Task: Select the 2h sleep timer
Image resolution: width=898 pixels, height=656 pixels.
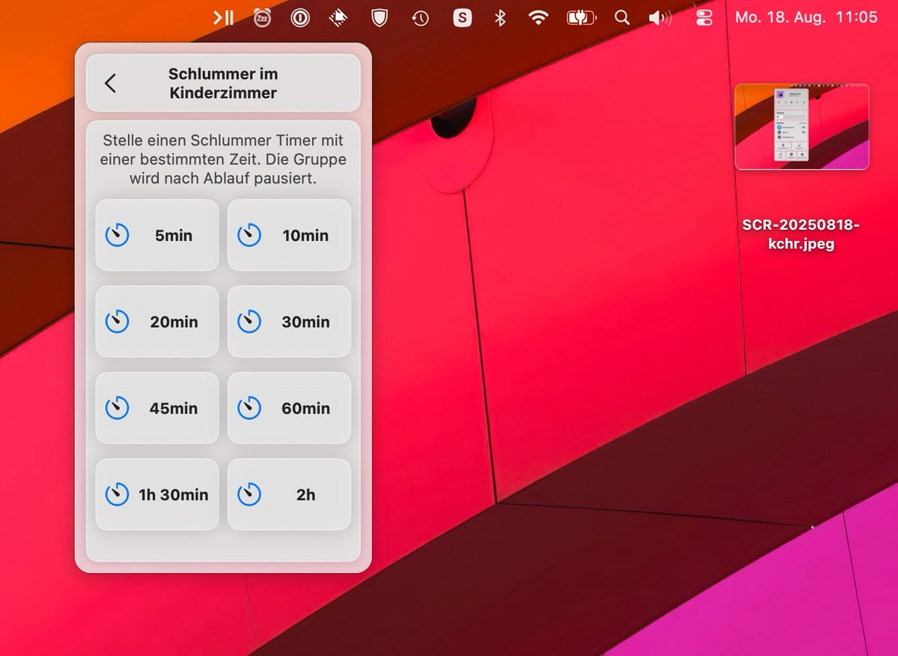Action: (289, 495)
